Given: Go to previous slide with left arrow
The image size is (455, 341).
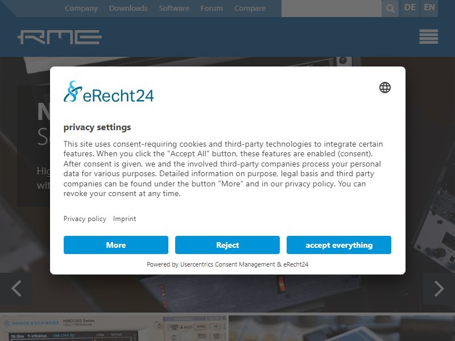Looking at the screenshot, I should pos(16,289).
